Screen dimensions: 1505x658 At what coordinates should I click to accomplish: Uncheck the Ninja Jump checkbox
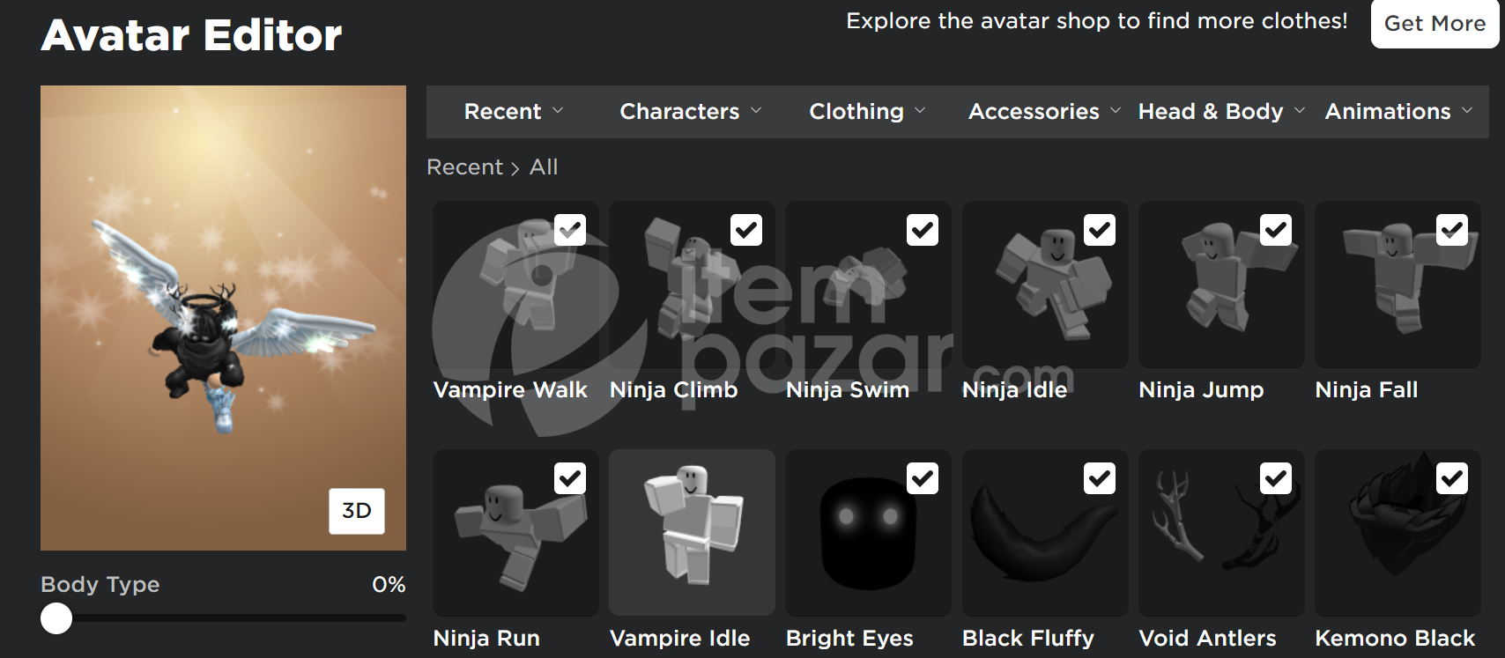coord(1276,230)
